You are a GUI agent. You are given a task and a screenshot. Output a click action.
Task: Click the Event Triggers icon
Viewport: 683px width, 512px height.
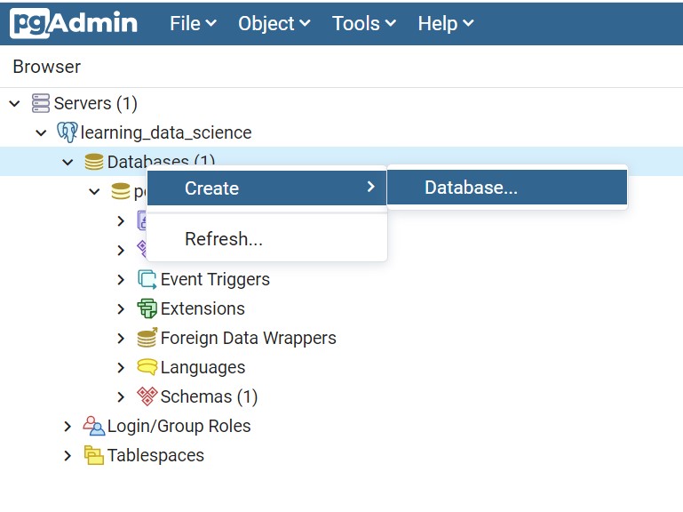pyautogui.click(x=147, y=279)
